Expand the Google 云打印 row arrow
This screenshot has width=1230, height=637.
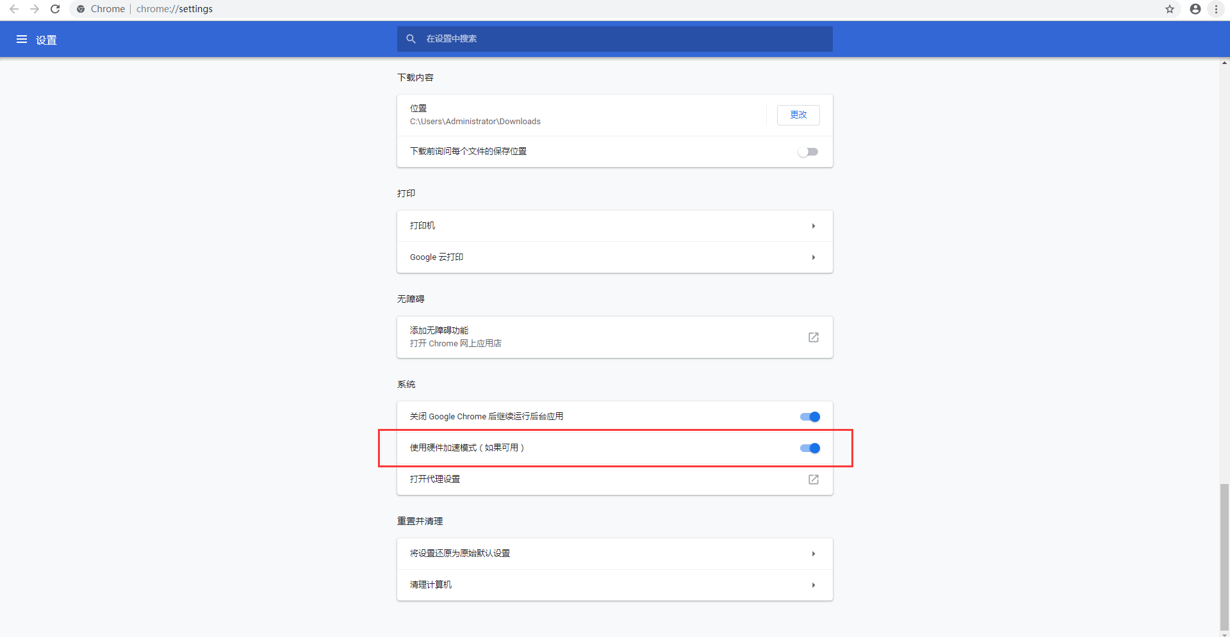pyautogui.click(x=813, y=257)
